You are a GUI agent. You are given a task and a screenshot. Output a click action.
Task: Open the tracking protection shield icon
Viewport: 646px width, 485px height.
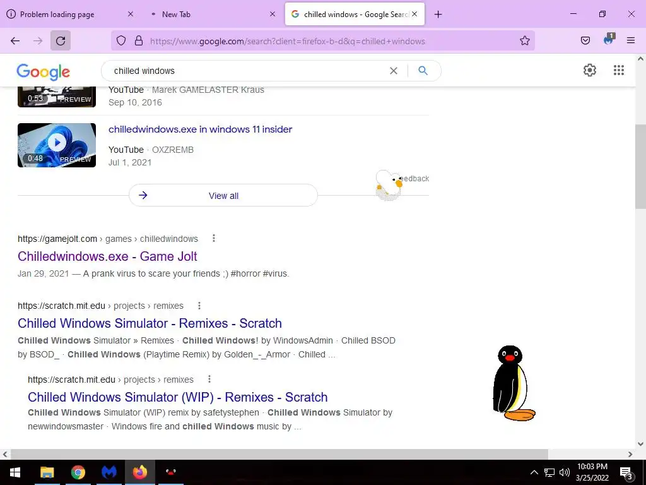120,40
